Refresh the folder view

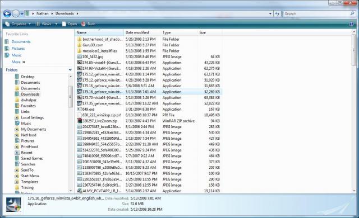pos(277,13)
